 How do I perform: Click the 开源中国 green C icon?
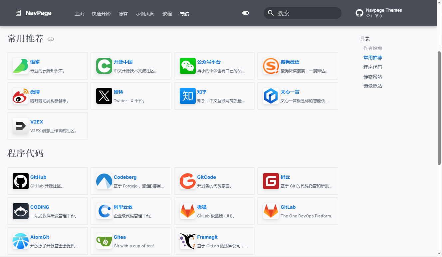click(x=104, y=66)
